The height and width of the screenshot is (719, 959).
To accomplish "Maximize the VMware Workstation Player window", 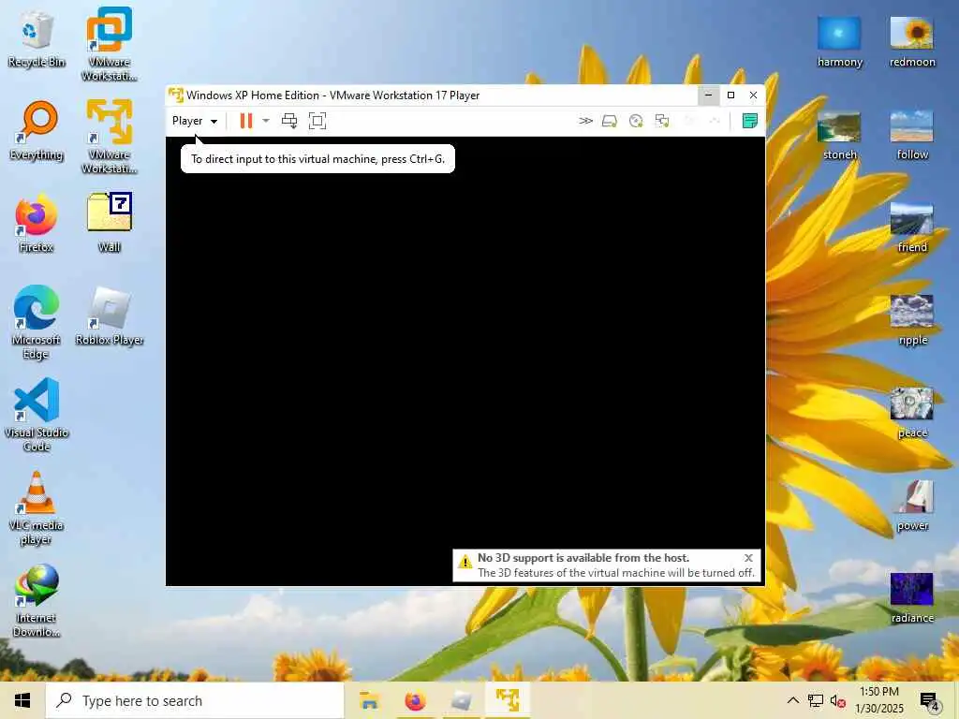I will pos(730,95).
